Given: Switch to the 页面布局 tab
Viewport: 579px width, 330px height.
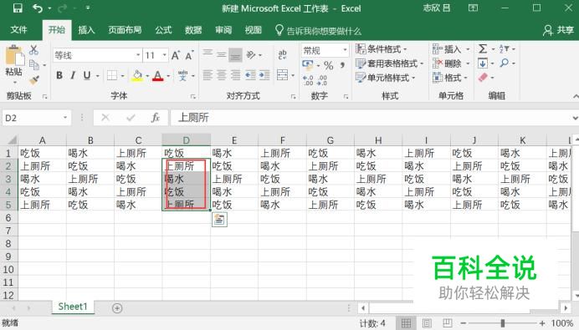Looking at the screenshot, I should click(x=125, y=30).
